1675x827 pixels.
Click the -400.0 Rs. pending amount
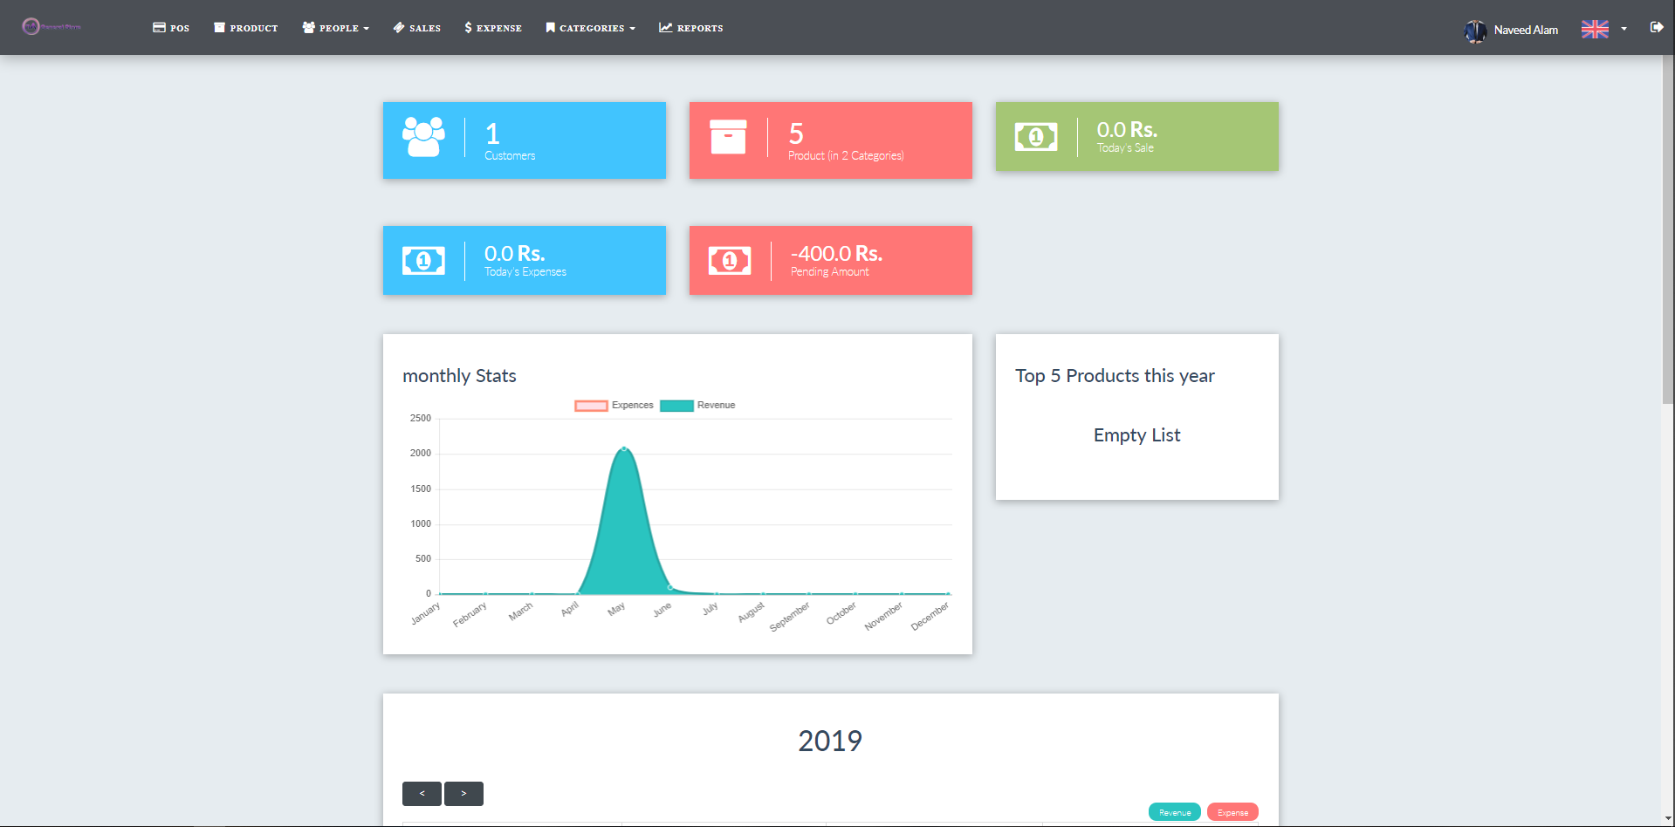(x=836, y=254)
